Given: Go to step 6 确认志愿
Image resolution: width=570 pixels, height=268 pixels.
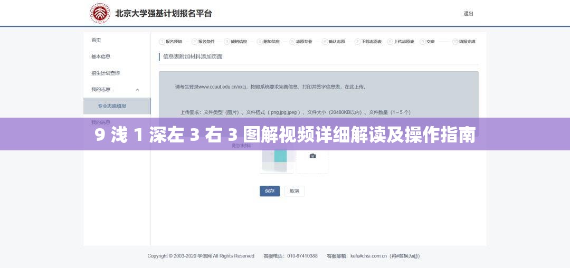Looking at the screenshot, I should pos(334,42).
